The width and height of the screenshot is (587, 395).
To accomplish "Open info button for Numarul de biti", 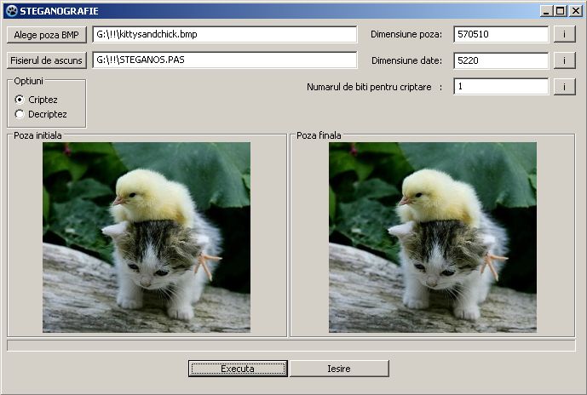I will coord(565,87).
